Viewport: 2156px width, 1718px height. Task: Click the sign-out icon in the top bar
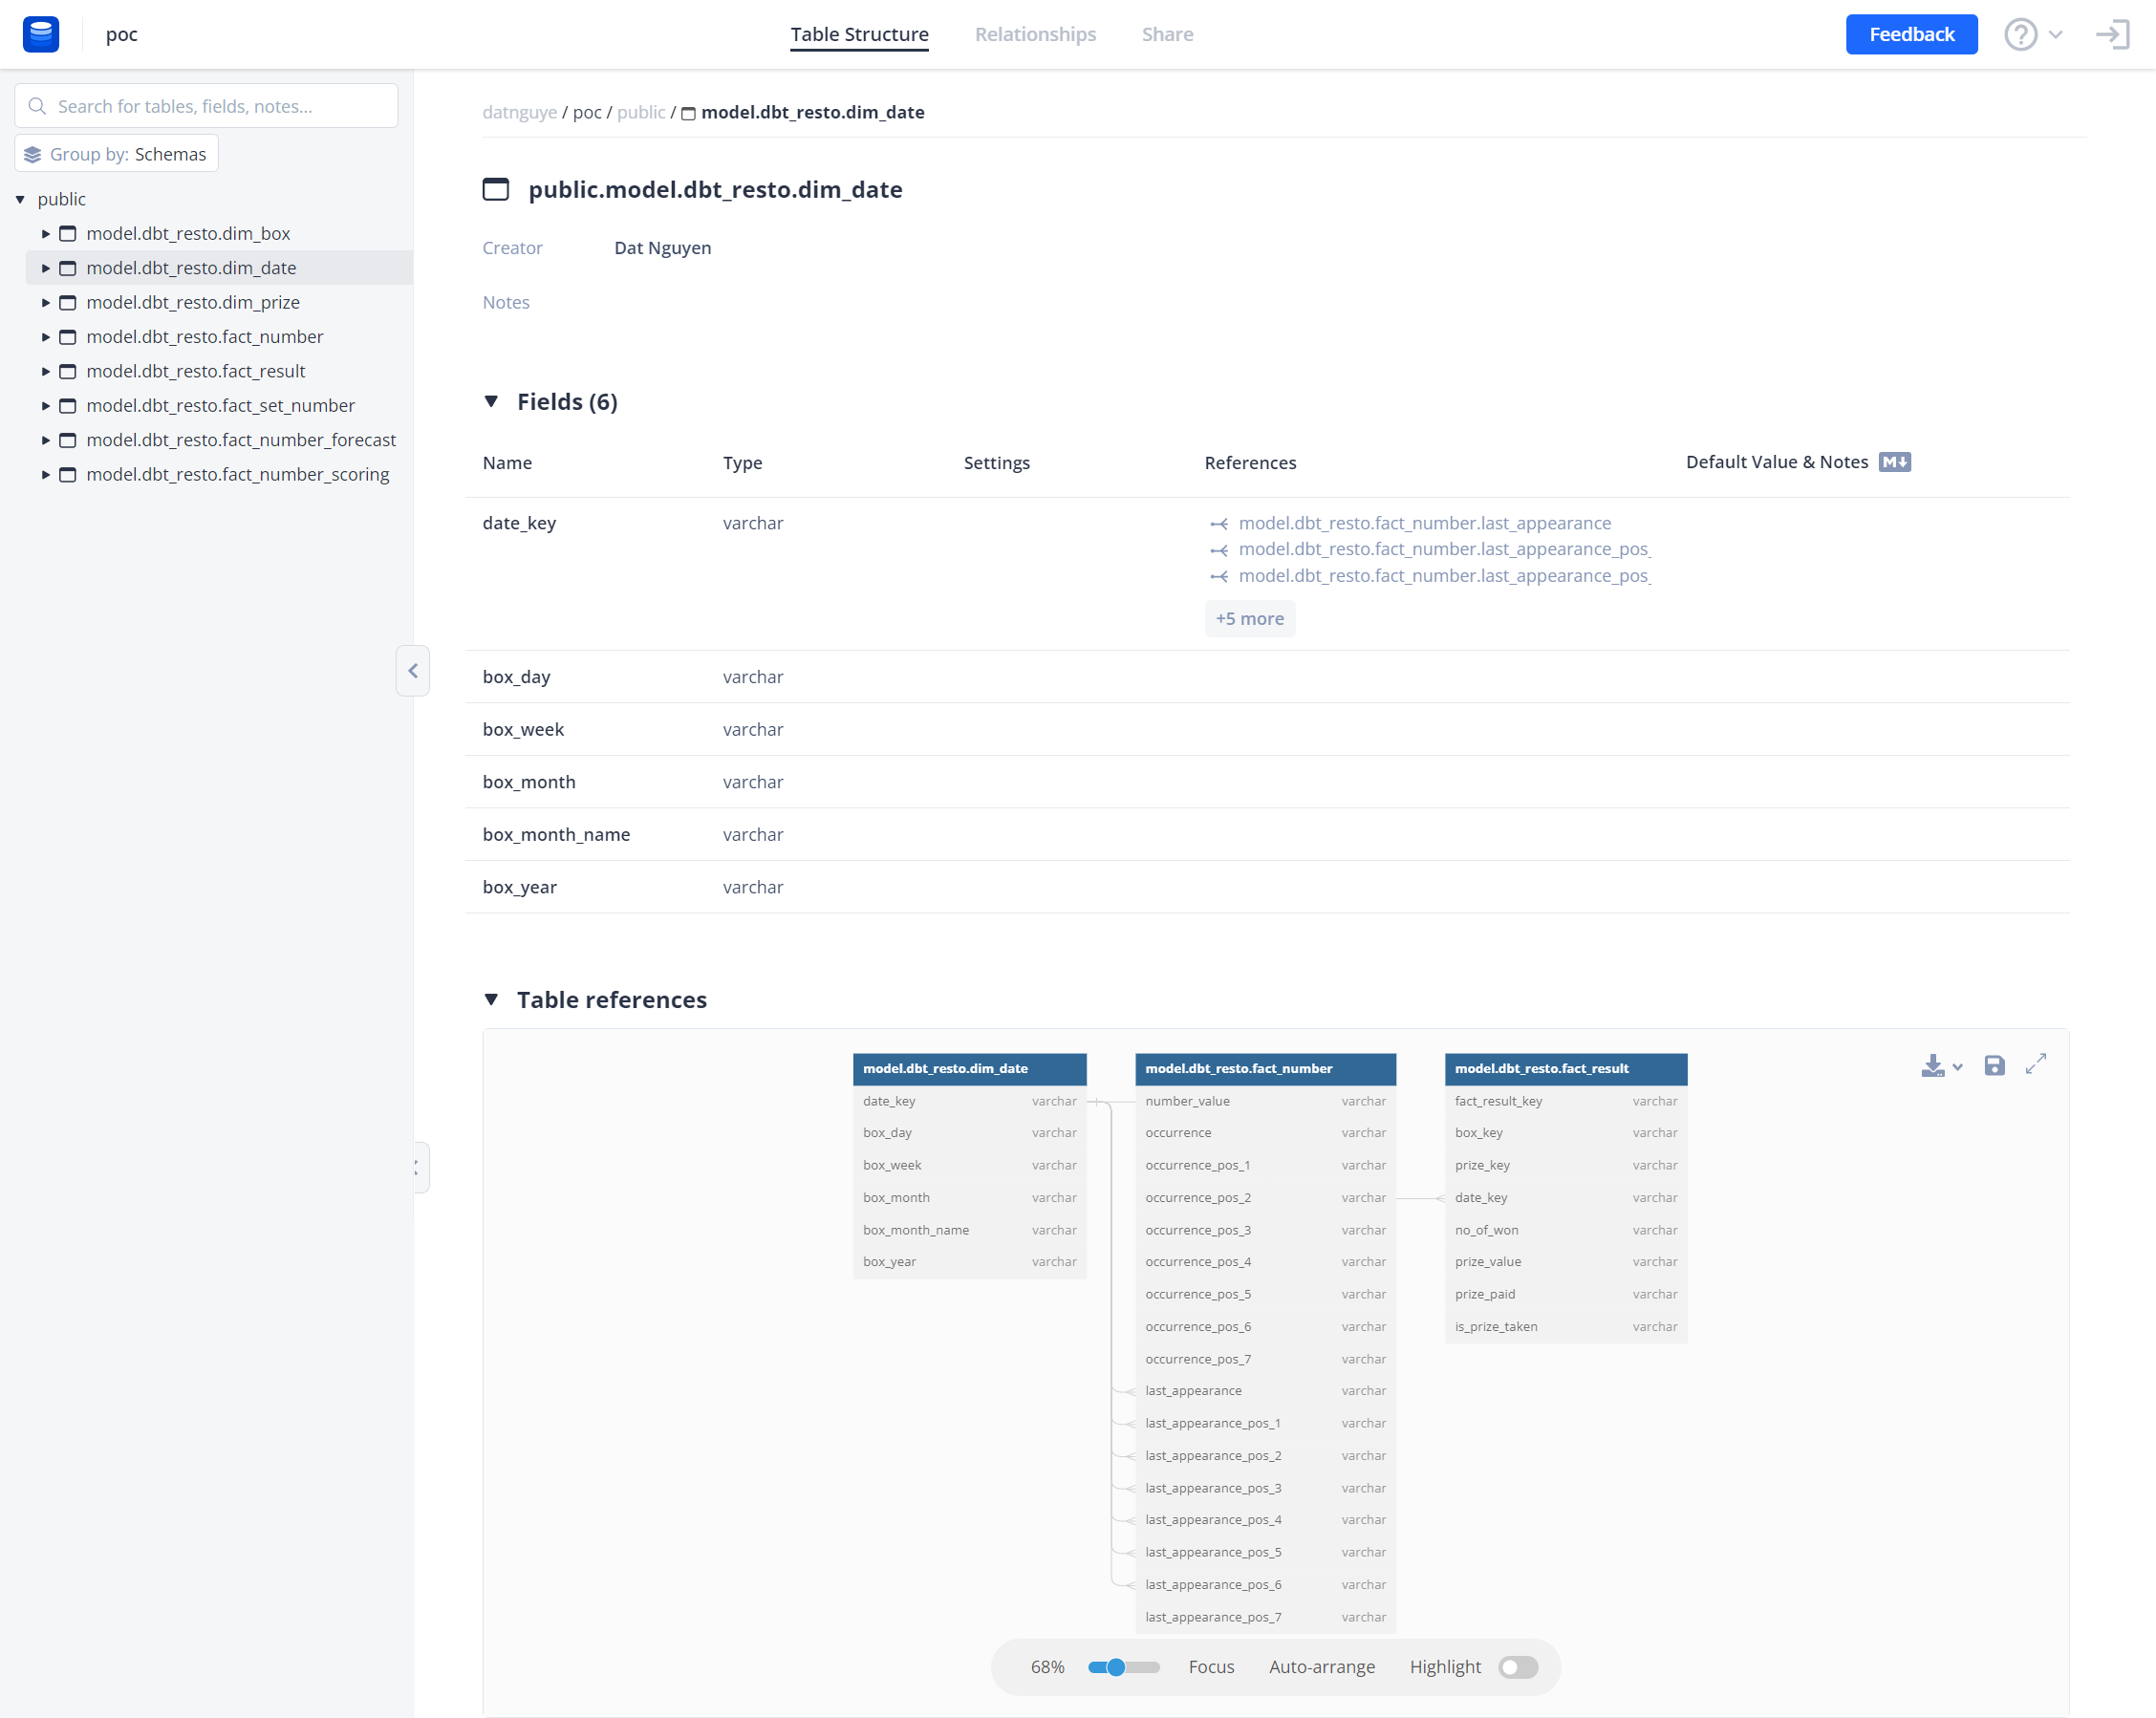pyautogui.click(x=2112, y=33)
